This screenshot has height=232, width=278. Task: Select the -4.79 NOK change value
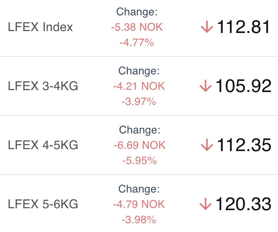tap(139, 204)
